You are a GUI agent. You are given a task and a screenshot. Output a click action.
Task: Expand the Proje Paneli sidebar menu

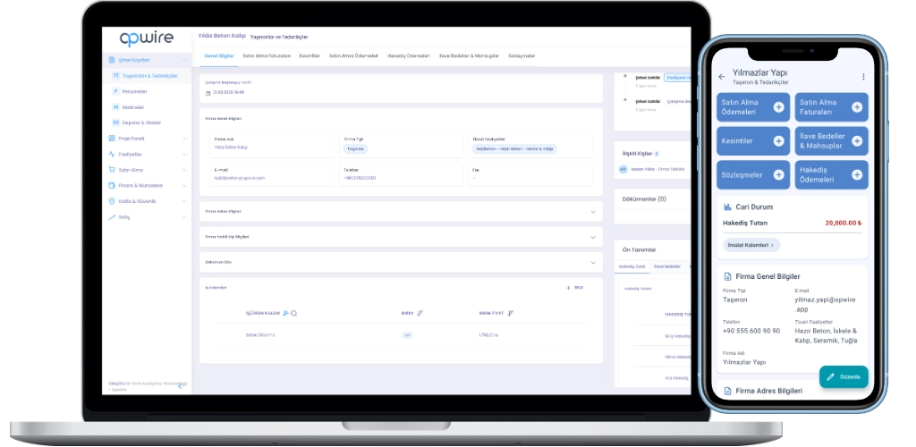(183, 139)
